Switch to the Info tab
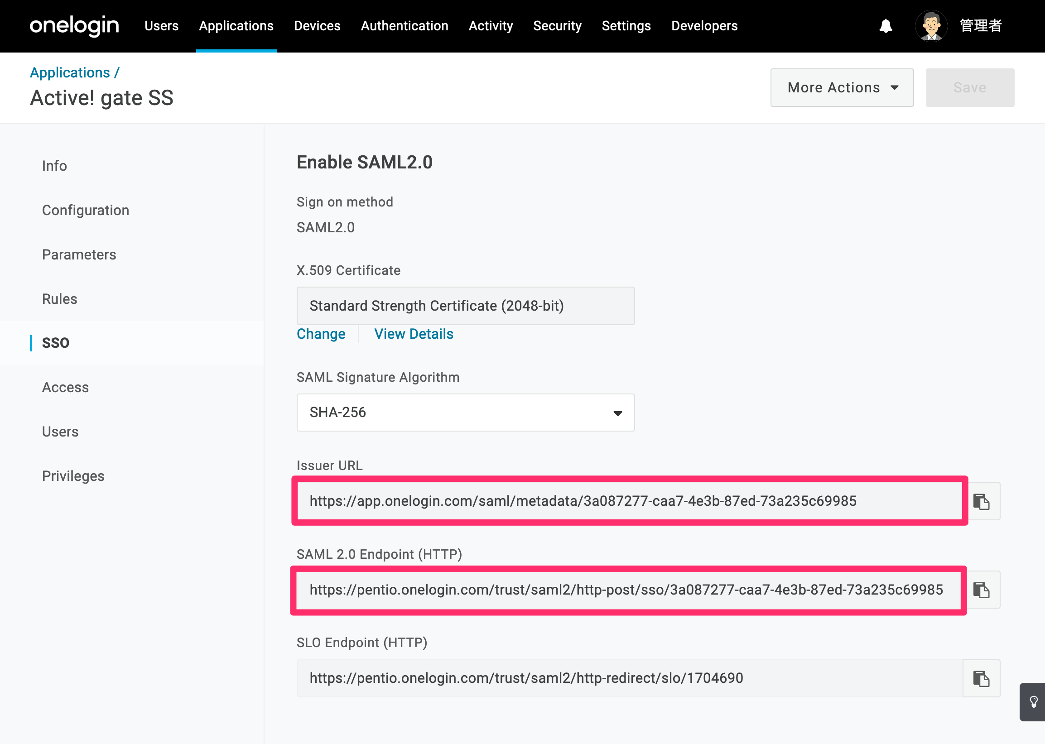Image resolution: width=1045 pixels, height=744 pixels. tap(54, 166)
